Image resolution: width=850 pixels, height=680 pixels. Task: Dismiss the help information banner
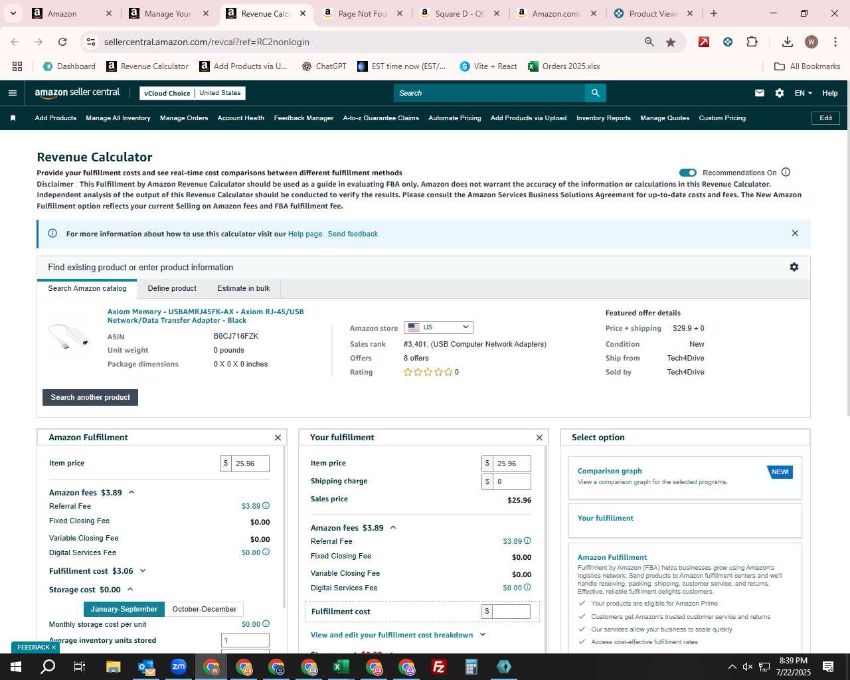click(795, 233)
